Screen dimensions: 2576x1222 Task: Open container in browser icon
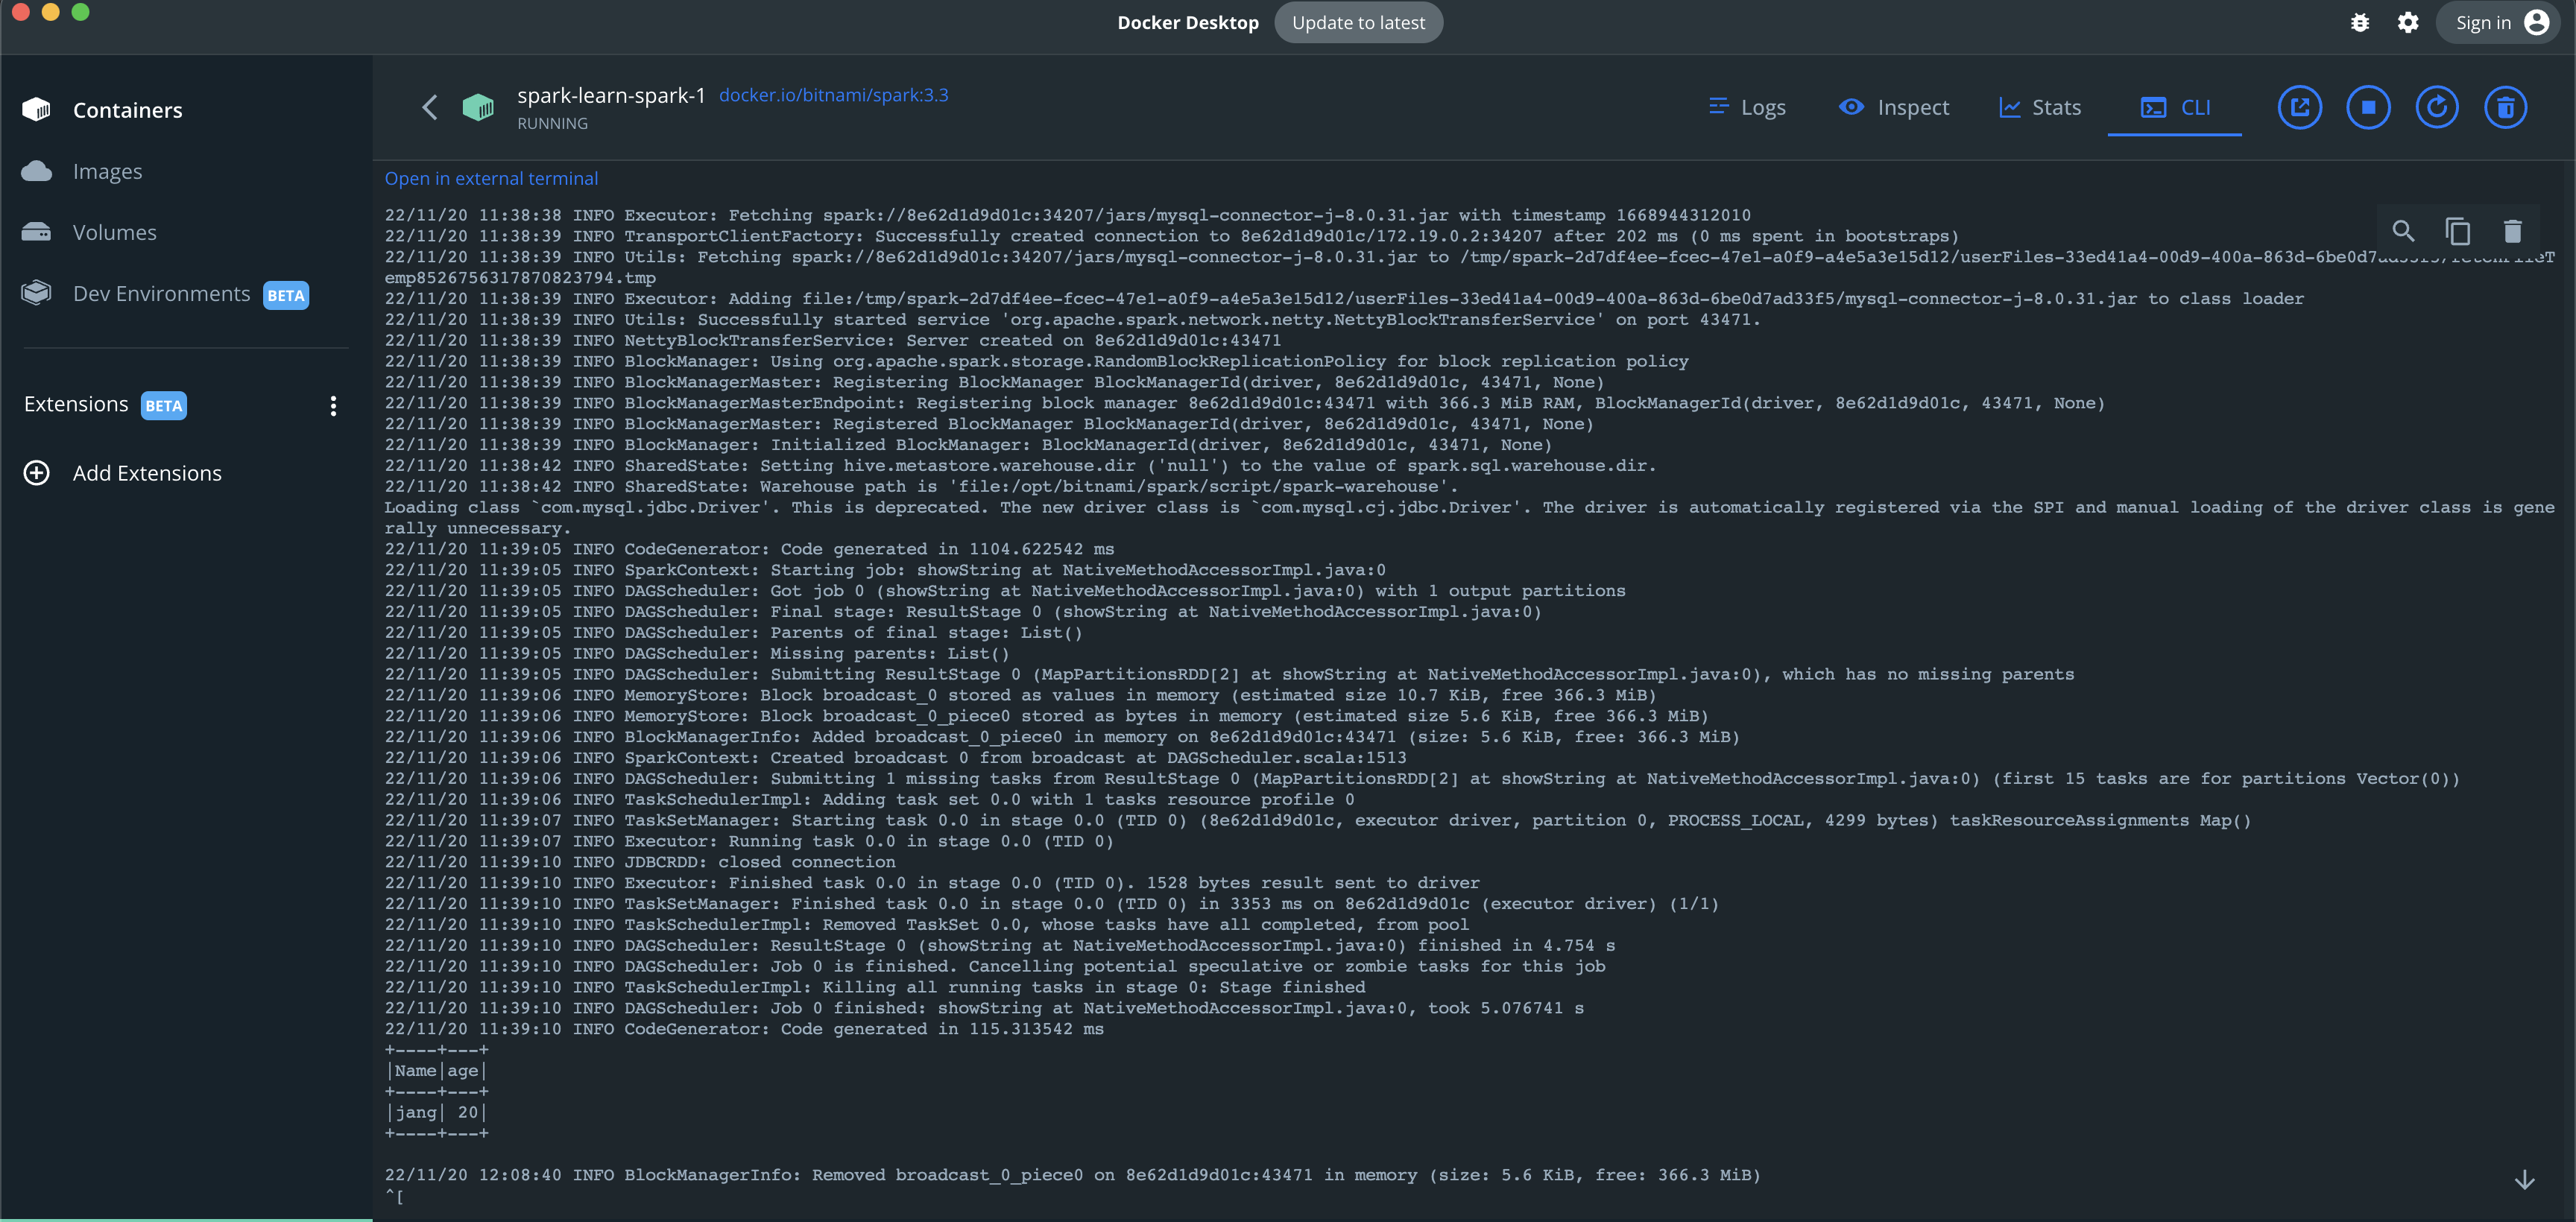pos(2299,107)
